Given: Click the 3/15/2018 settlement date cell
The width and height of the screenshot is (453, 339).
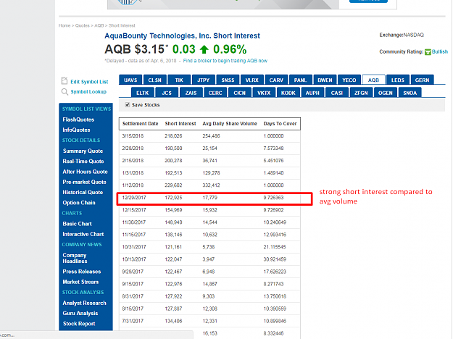Looking at the screenshot, I should click(133, 136).
